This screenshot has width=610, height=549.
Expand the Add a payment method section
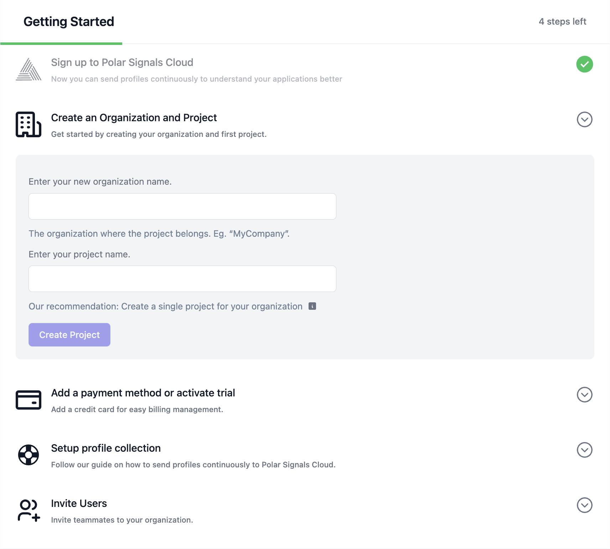coord(584,395)
